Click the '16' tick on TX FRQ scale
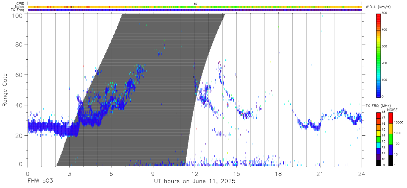Screen dimensions: 407x188 pyautogui.click(x=384, y=124)
